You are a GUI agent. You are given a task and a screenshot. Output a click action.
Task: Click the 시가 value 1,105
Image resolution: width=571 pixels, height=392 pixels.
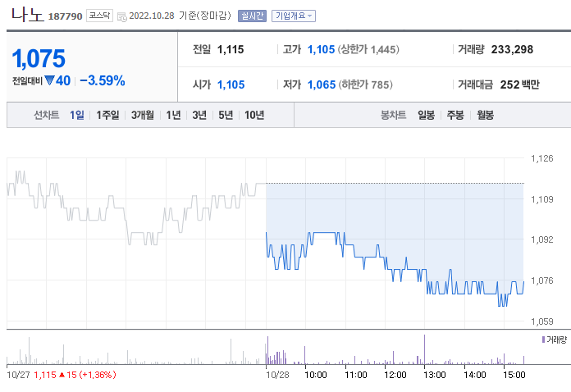231,84
